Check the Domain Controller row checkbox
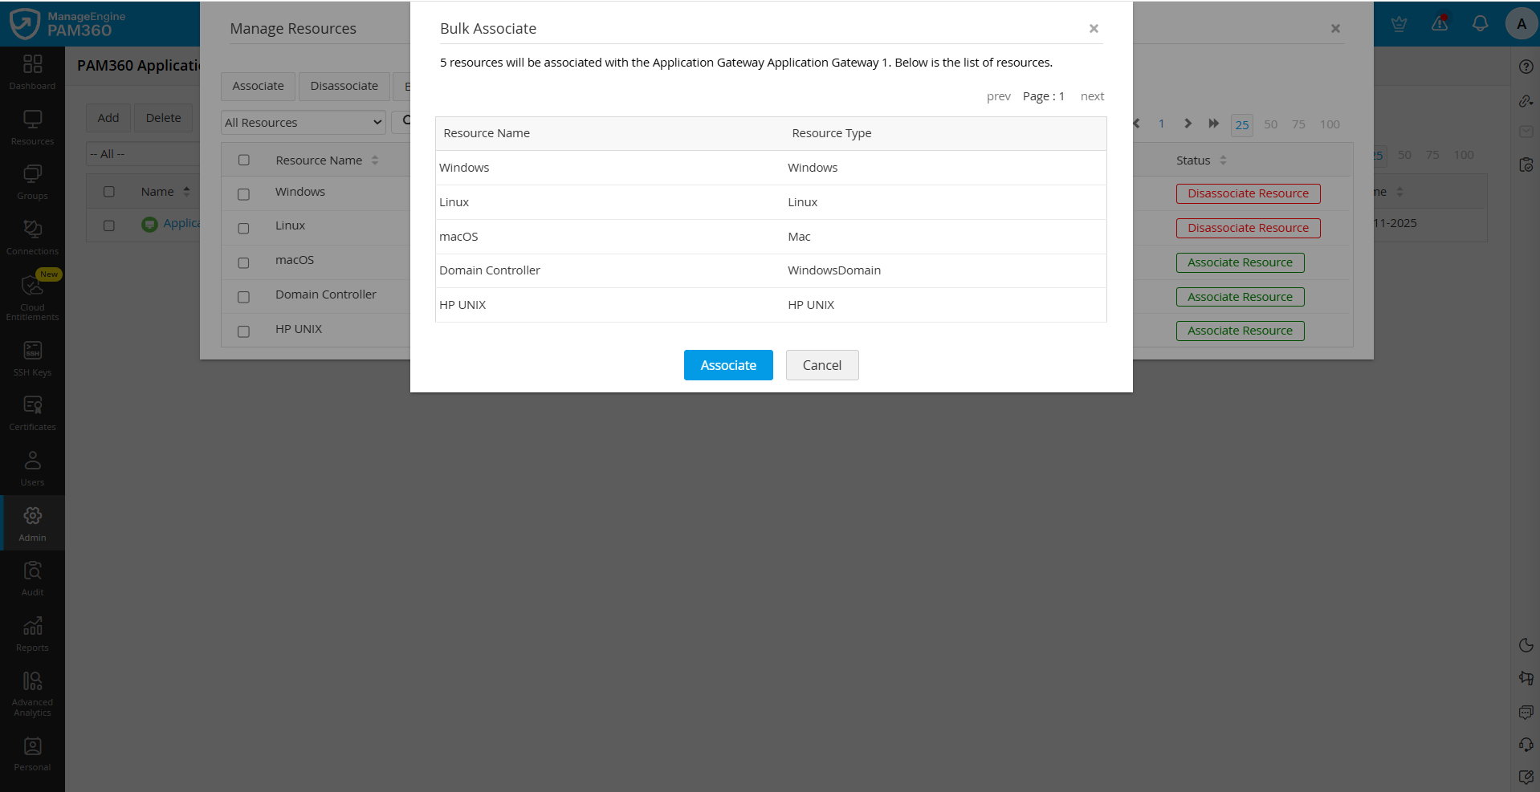 [x=244, y=297]
